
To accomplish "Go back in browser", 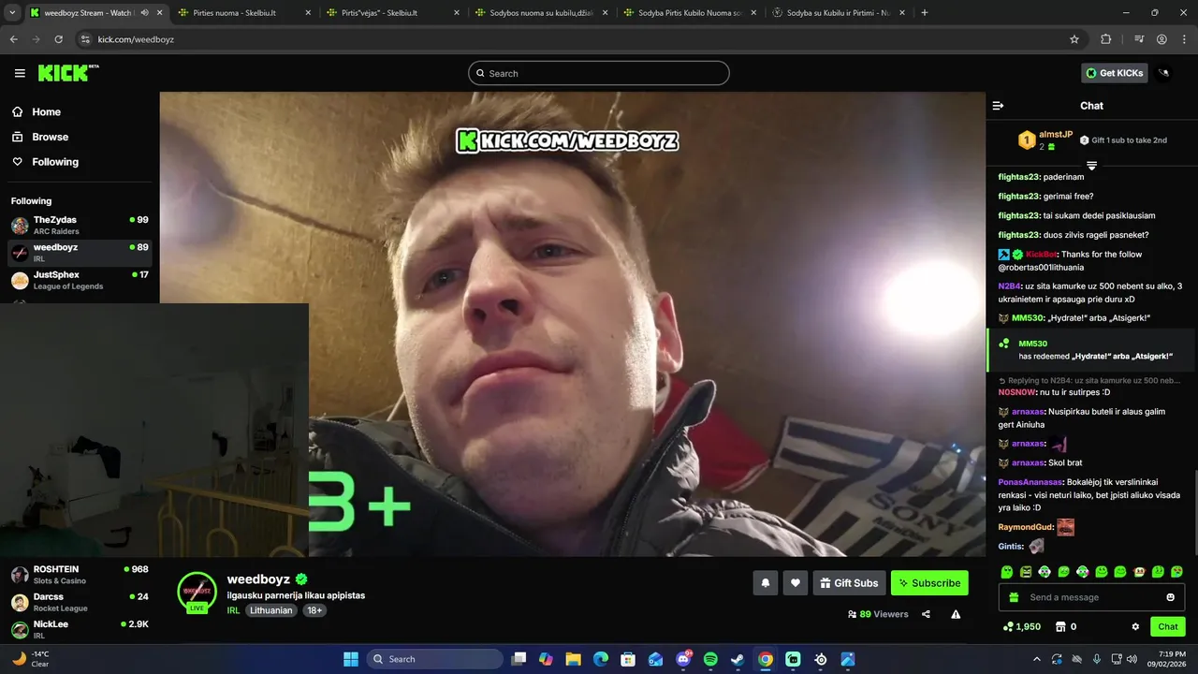I will point(14,39).
